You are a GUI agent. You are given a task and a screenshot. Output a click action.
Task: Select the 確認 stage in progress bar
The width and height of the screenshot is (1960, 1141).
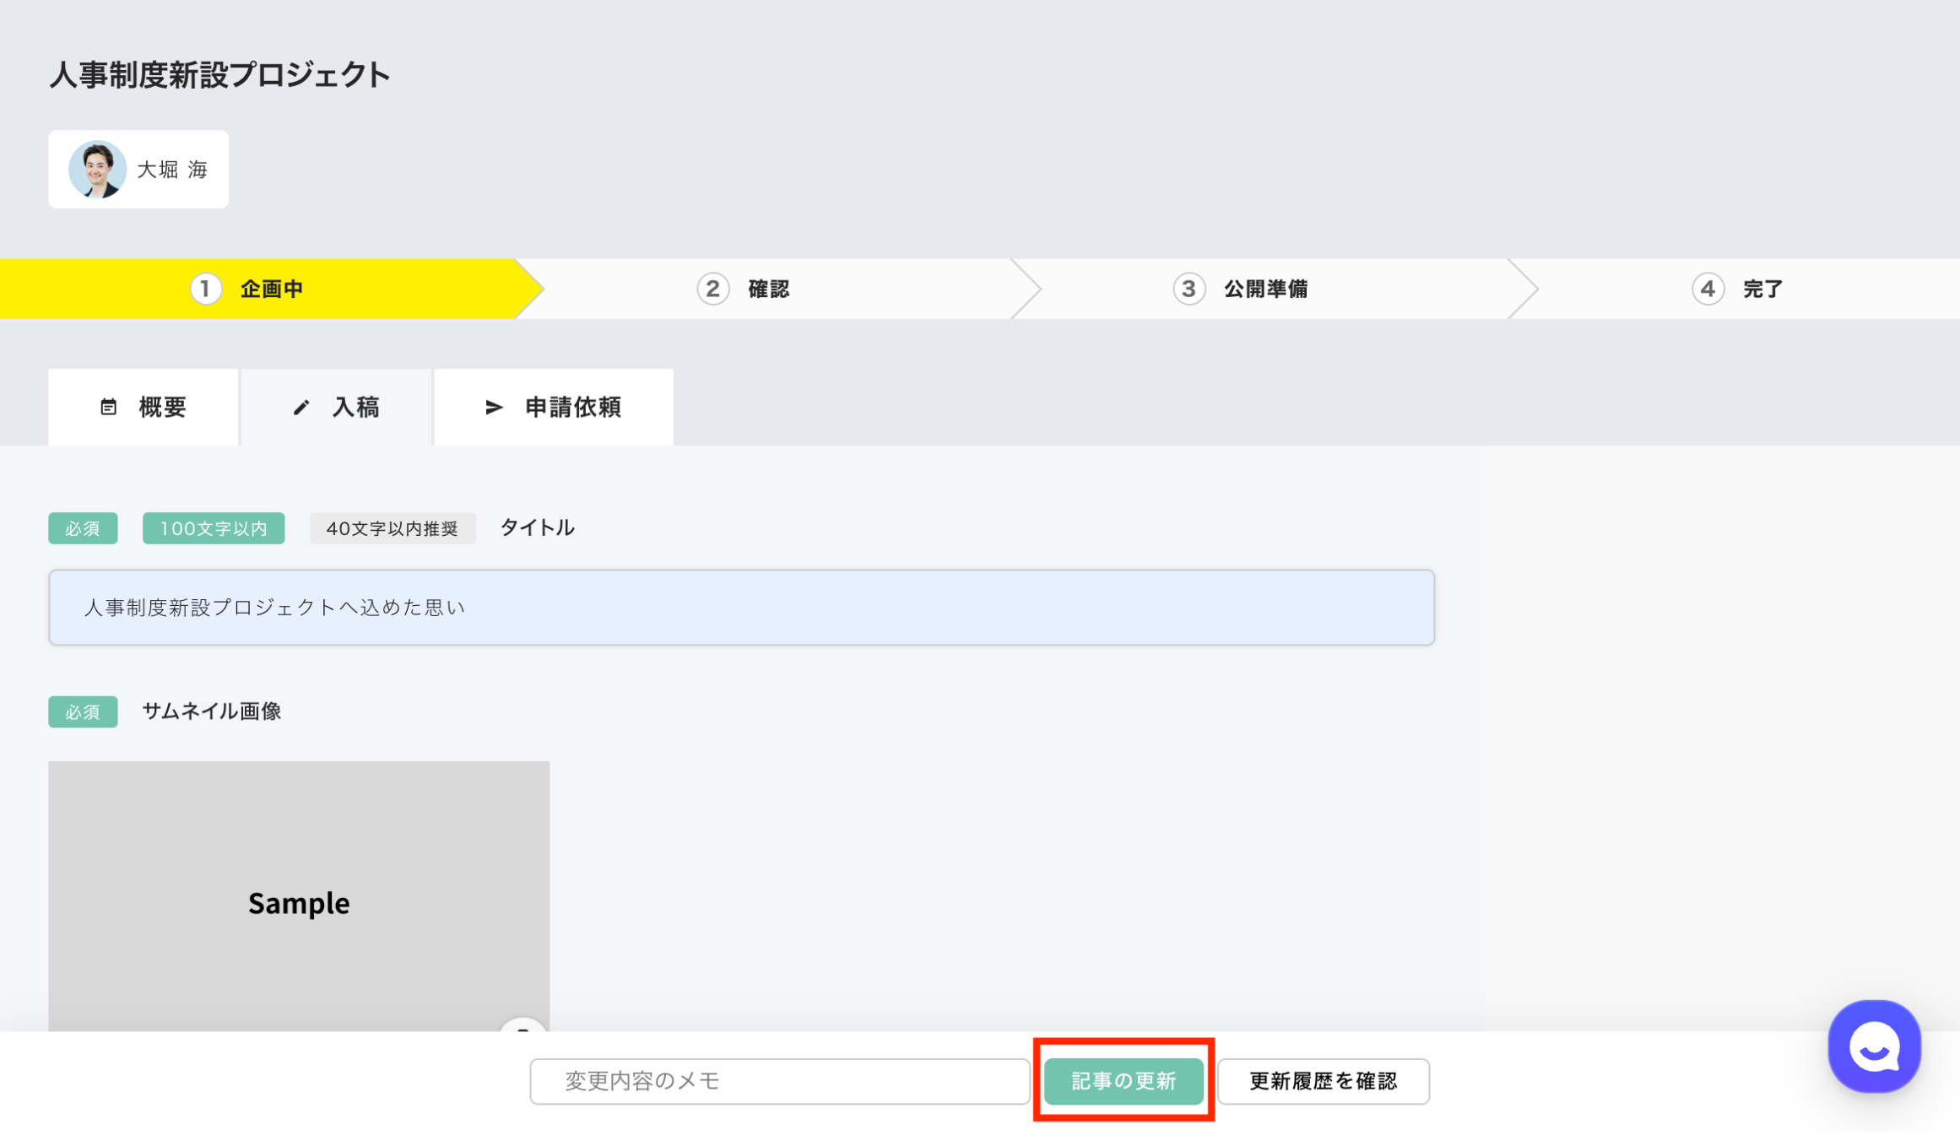click(768, 289)
